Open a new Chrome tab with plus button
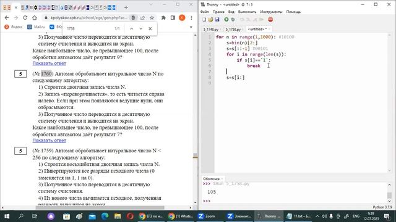396x222 pixels. (126, 7)
